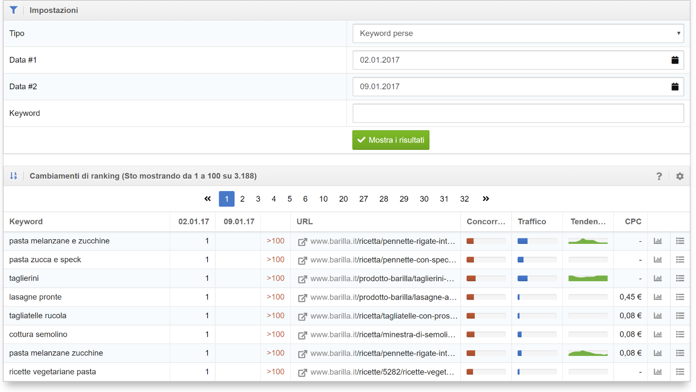This screenshot has height=392, width=696.
Task: Go to page 27
Action: tap(363, 199)
